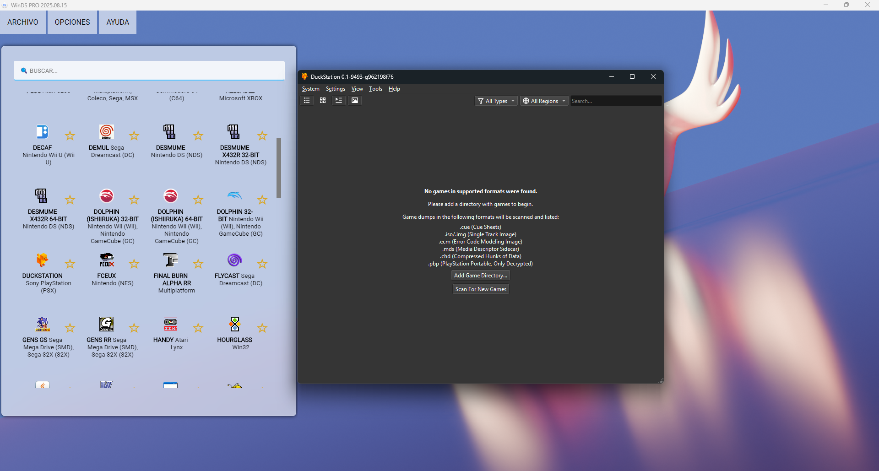The width and height of the screenshot is (879, 471).
Task: Launch DOLPHIN (ISHIIRUKA) 64-BIT icon
Action: [170, 196]
